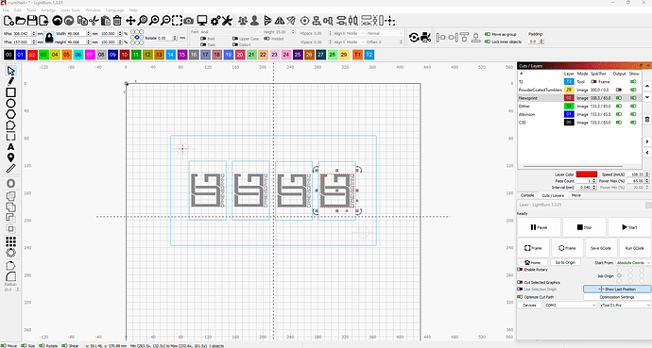The height and width of the screenshot is (348, 652).
Task: Pick the Ellipse tool in left toolbar
Action: [x=10, y=104]
